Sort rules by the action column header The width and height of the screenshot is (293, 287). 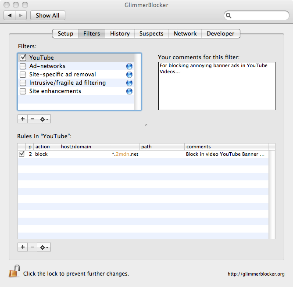click(46, 147)
